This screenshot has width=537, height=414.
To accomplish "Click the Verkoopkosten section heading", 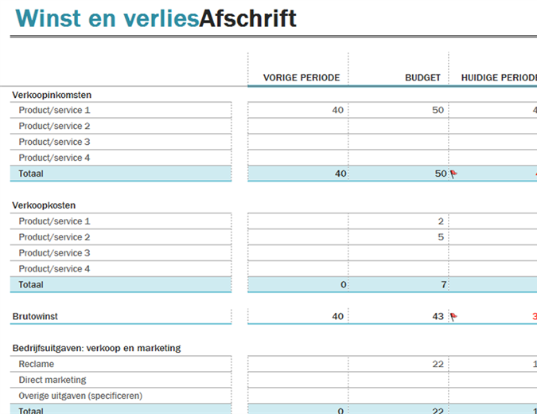I will (x=44, y=205).
